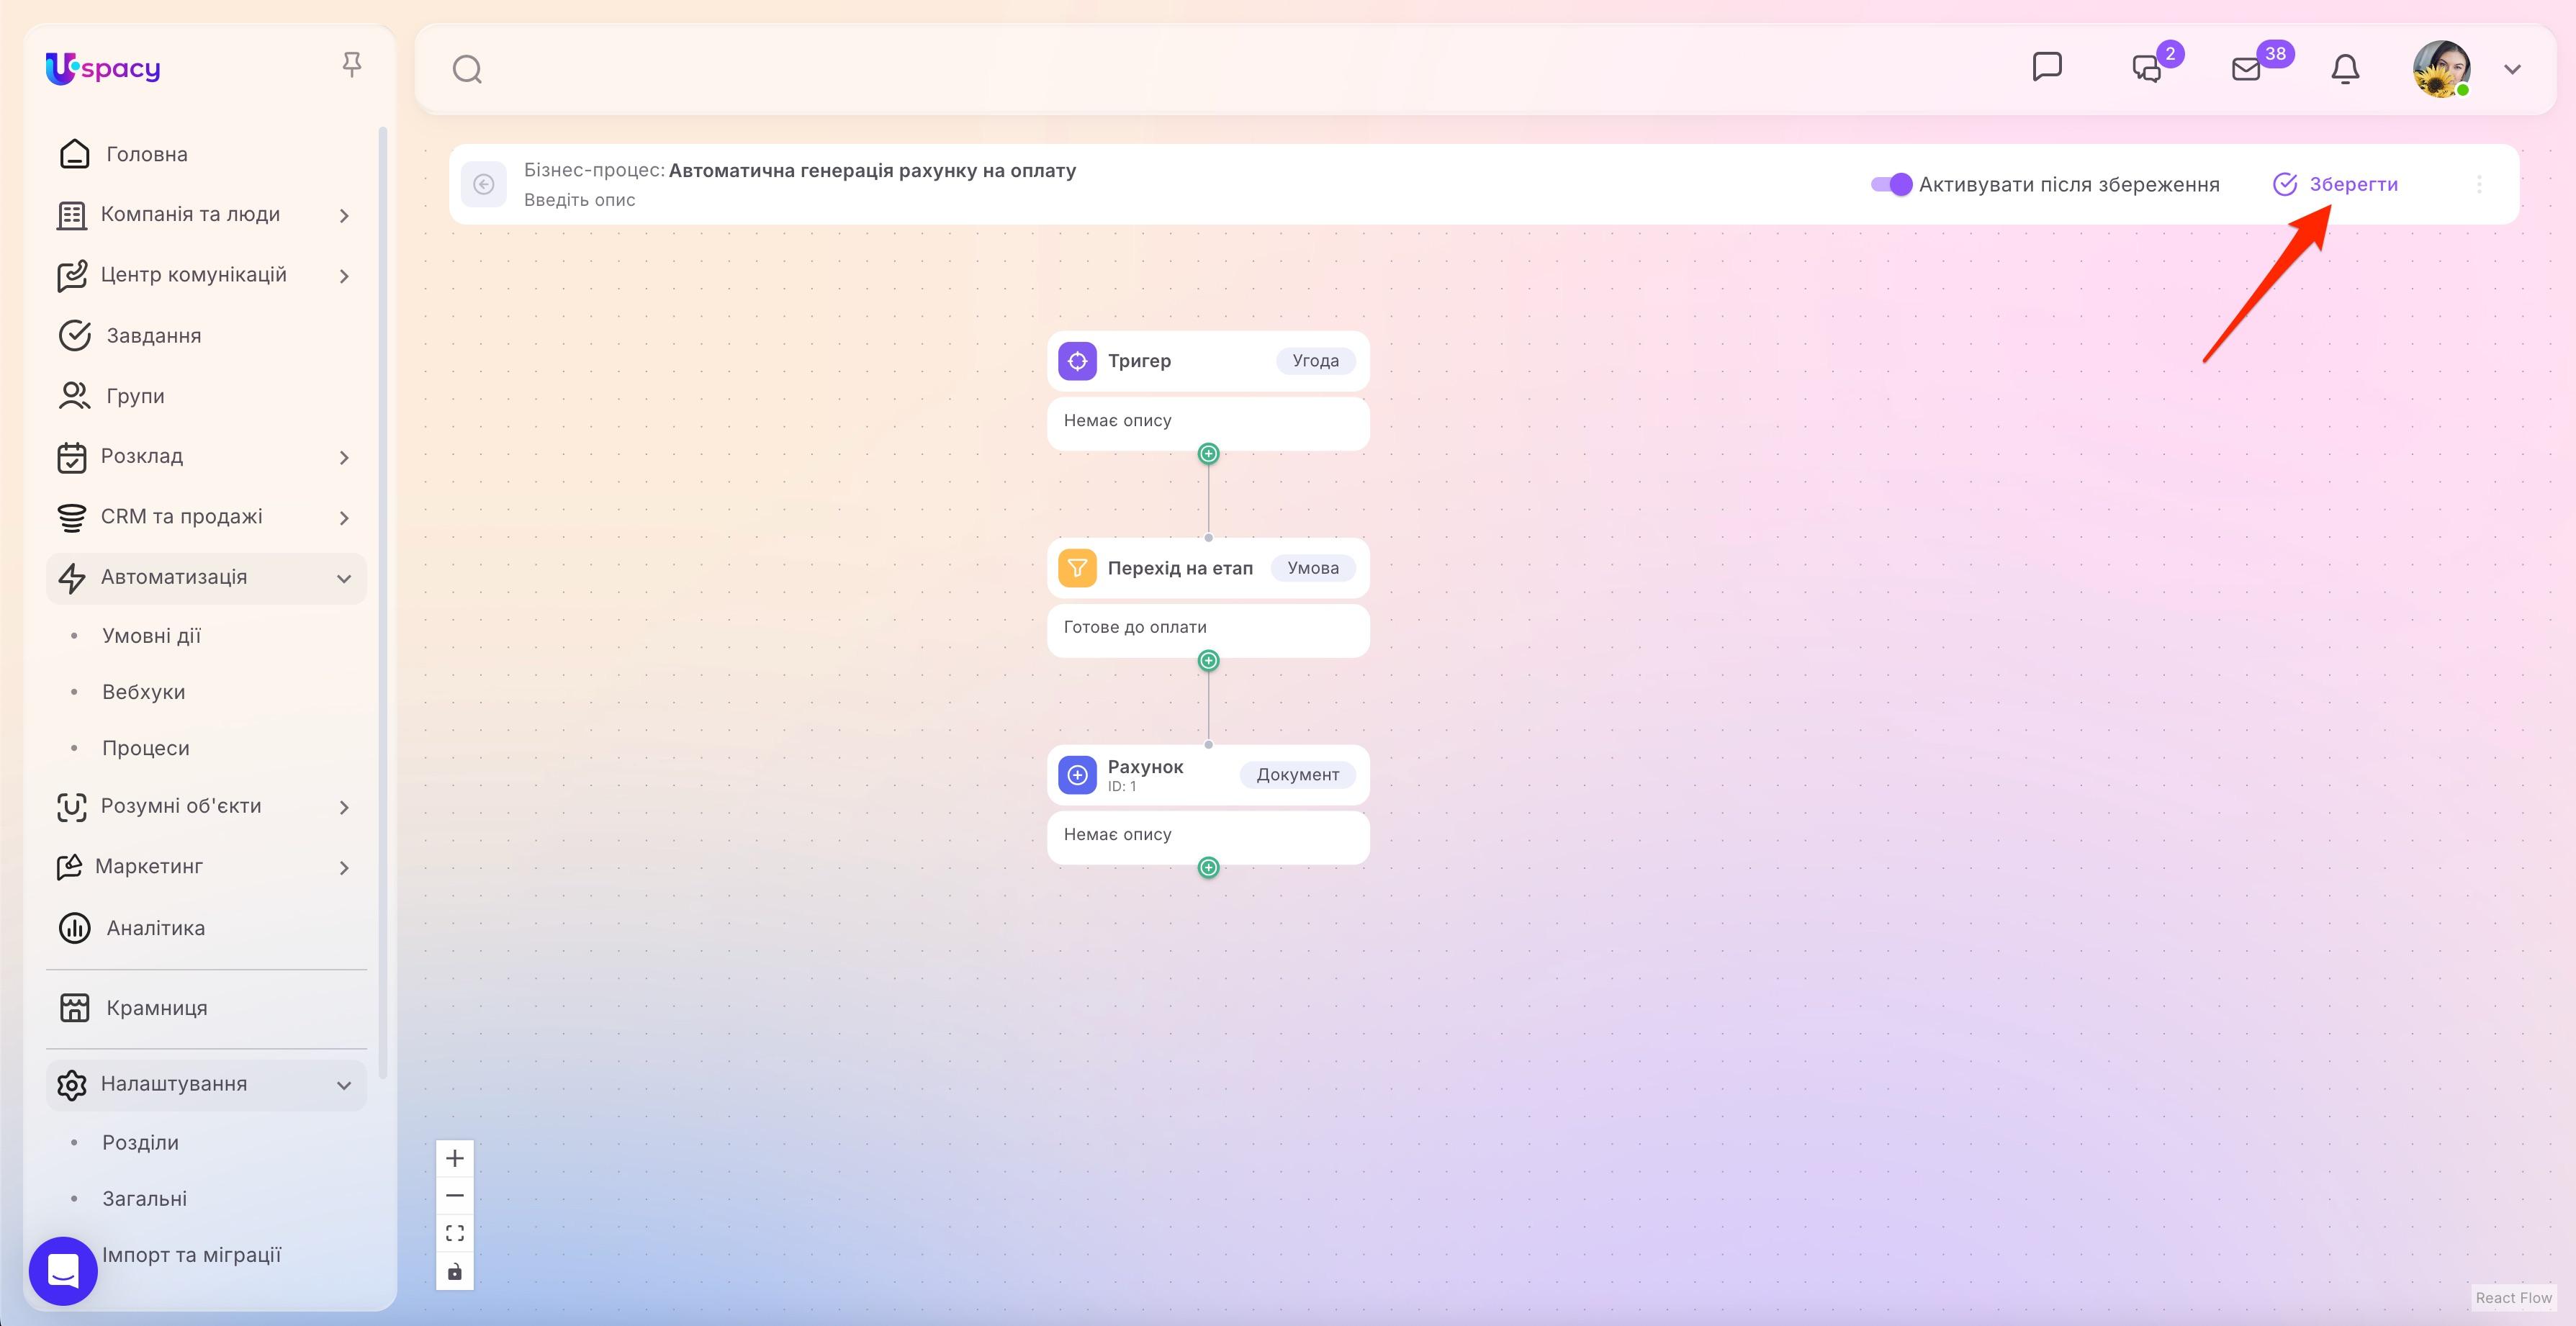Click the Введіть опис description field
This screenshot has width=2576, height=1326.
coord(580,200)
